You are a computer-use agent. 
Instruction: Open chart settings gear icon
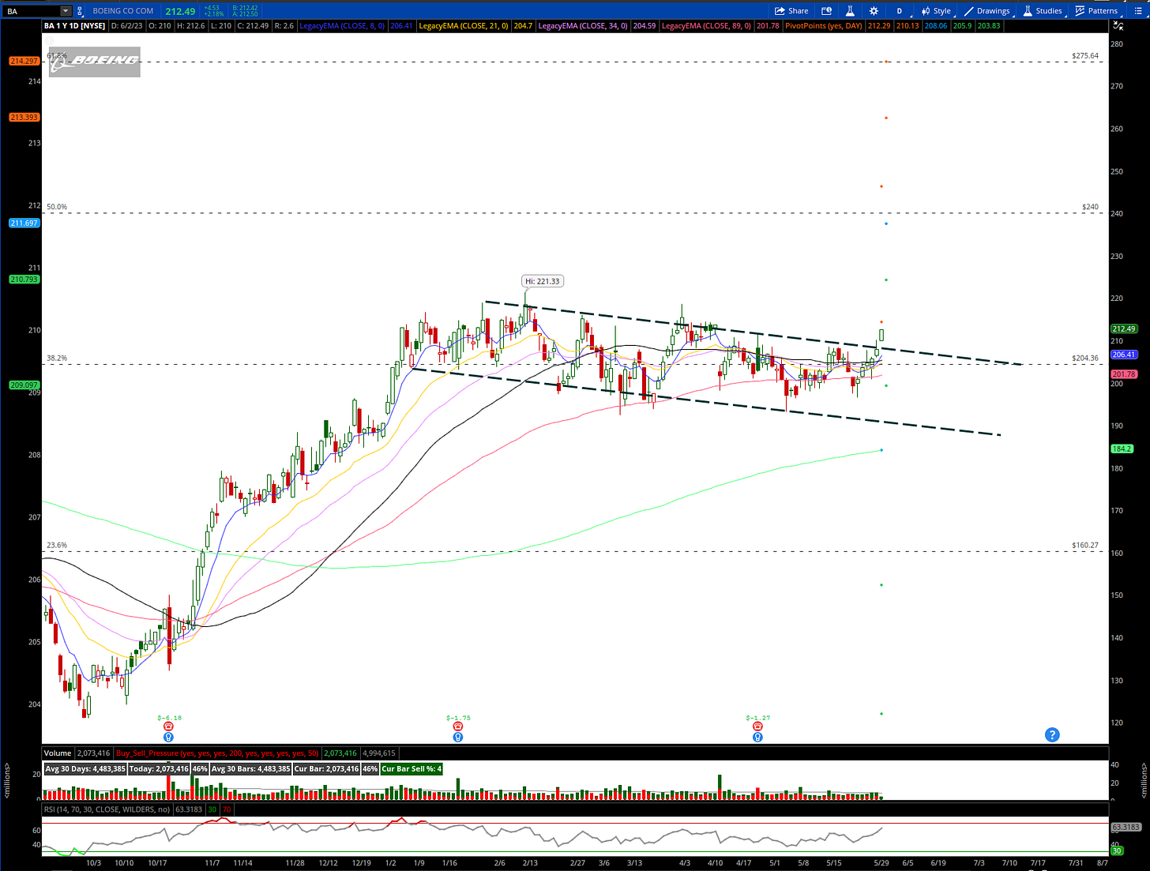click(874, 11)
